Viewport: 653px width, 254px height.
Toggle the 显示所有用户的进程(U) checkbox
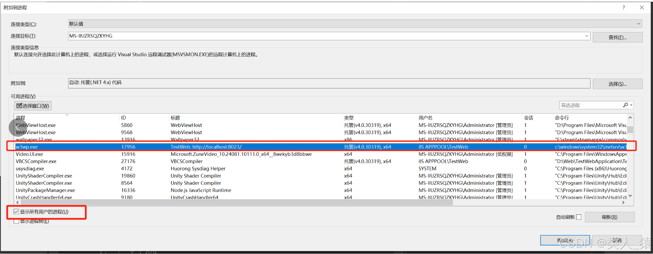click(16, 212)
